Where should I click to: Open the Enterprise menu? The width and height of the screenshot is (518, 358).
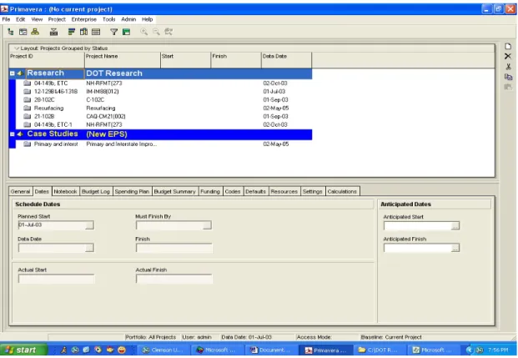click(x=84, y=19)
